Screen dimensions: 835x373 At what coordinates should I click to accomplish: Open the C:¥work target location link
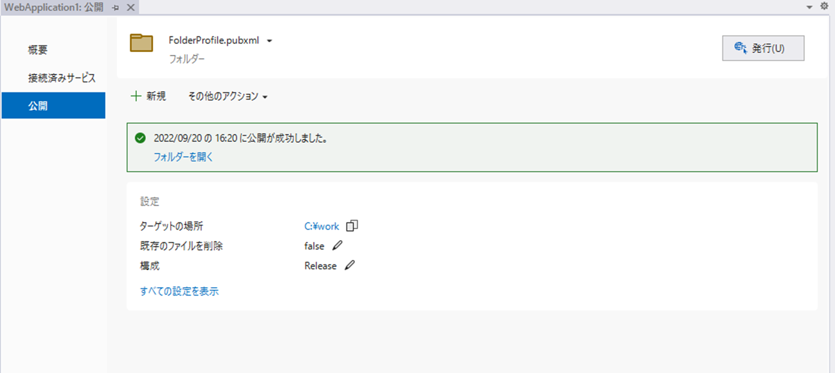(322, 226)
